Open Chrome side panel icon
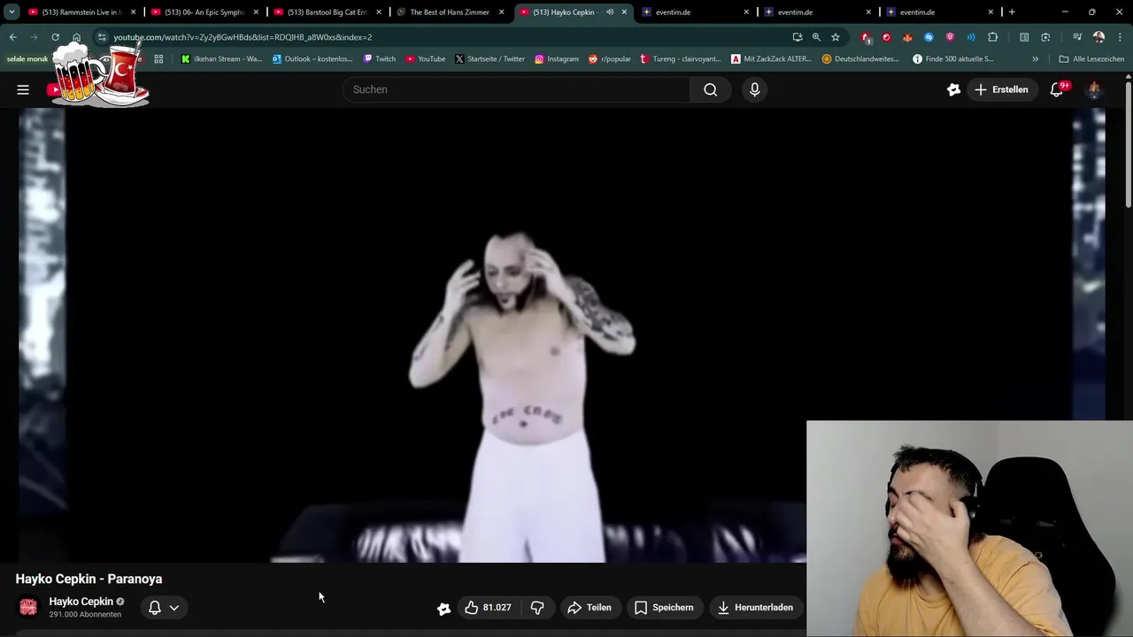 point(1024,37)
